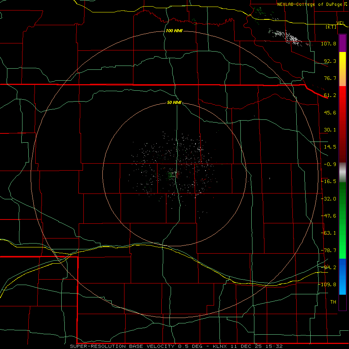349x349 pixels.
Task: Click the gray near-zero color bar segment
Action: pos(342,173)
